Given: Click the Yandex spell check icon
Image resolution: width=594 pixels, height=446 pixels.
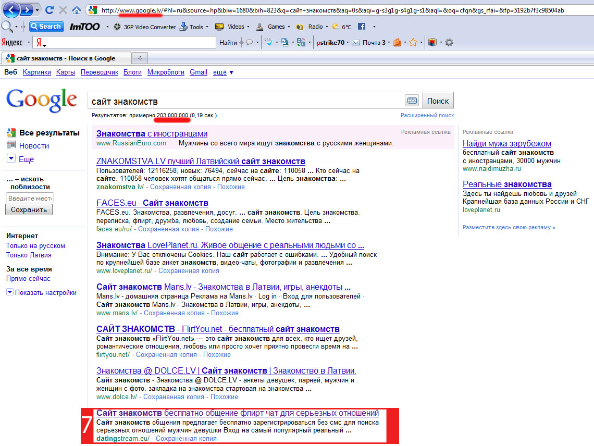Looking at the screenshot, I should [268, 42].
